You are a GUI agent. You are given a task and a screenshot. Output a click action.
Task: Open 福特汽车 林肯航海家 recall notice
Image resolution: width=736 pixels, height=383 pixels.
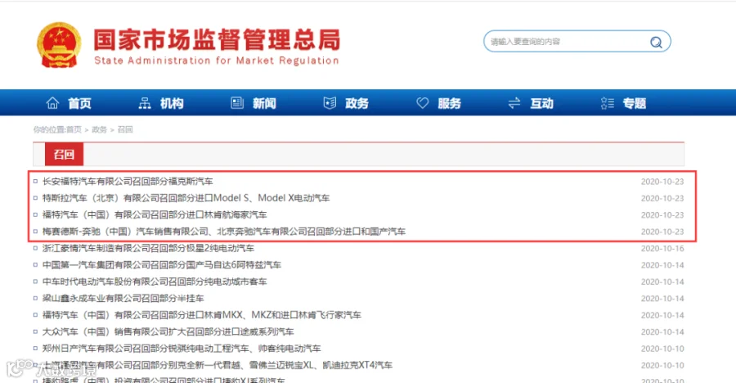155,214
